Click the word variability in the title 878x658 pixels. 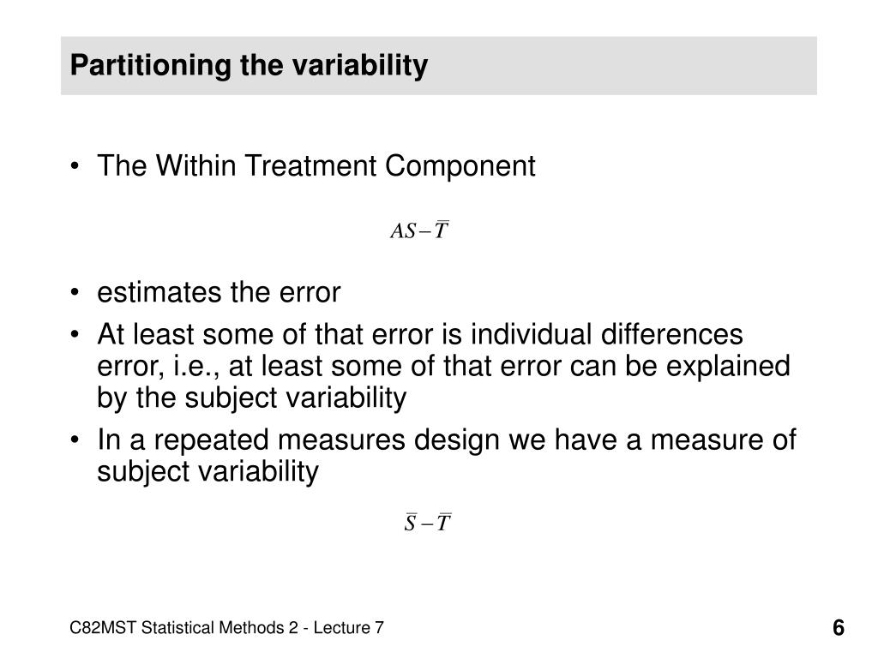[x=360, y=65]
